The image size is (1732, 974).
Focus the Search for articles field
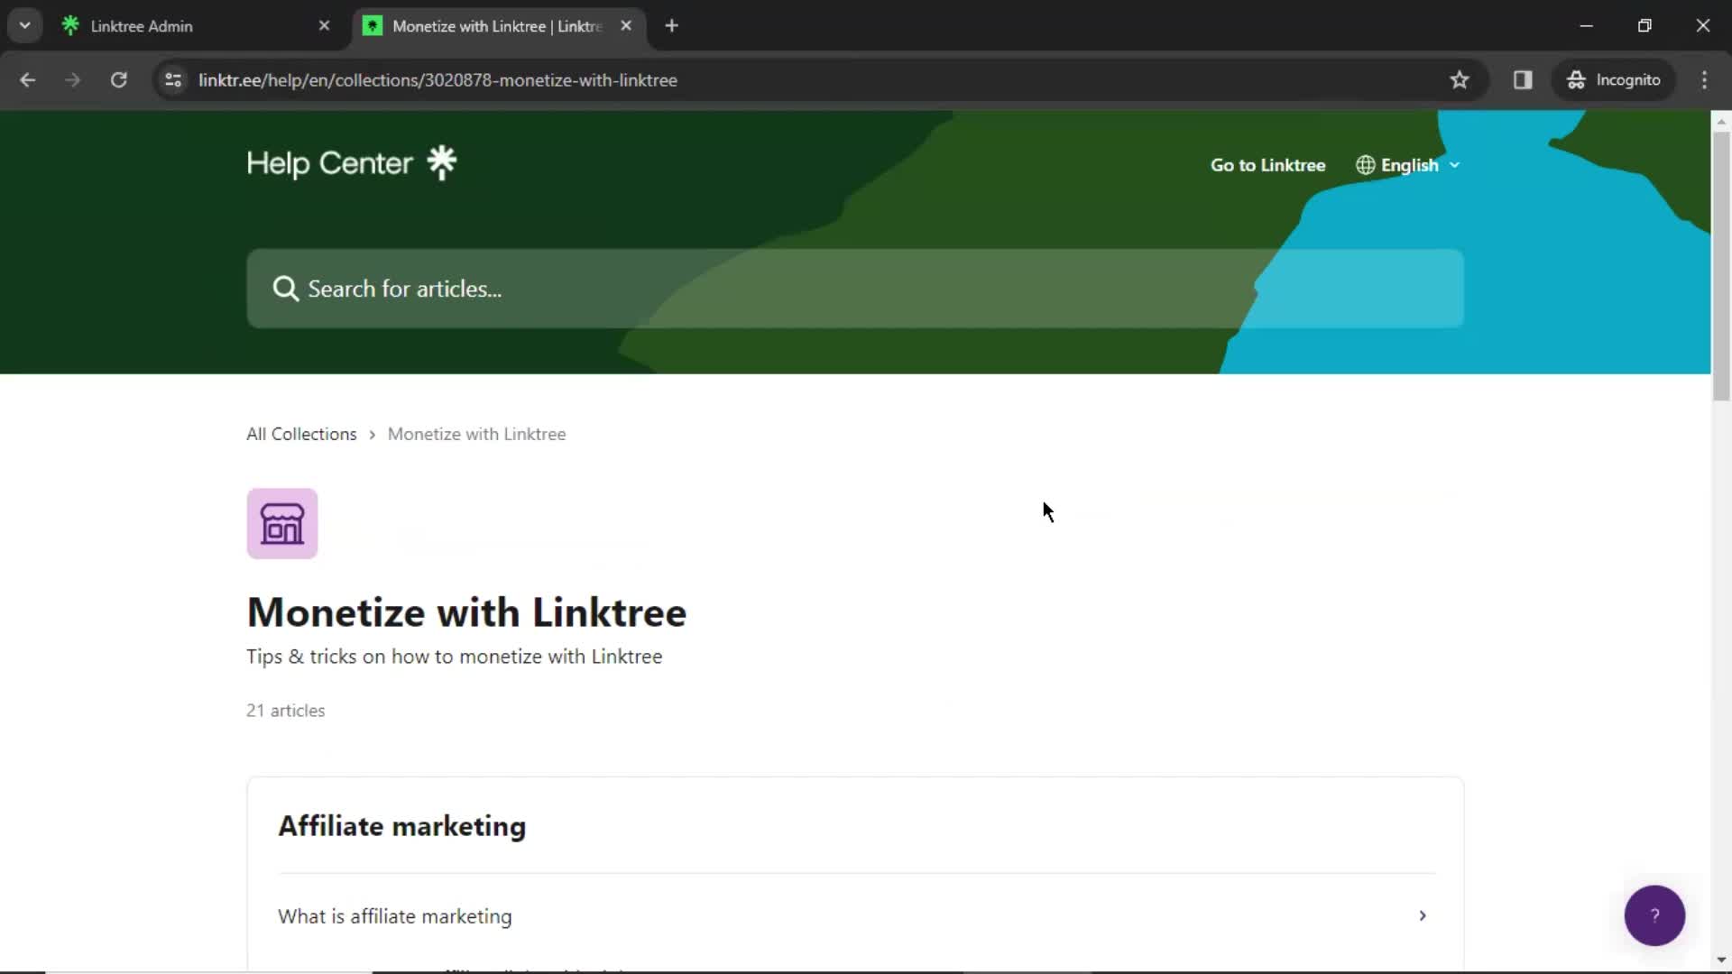pos(855,289)
